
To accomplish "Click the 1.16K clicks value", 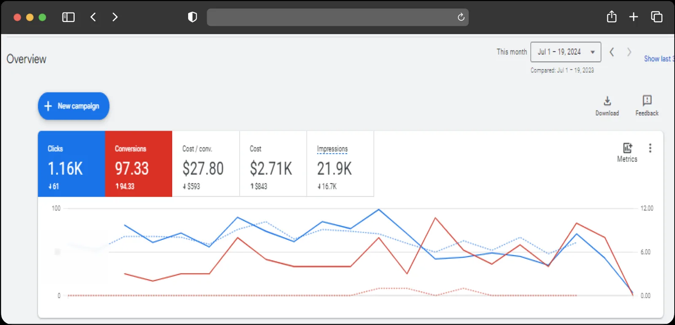I will (x=65, y=169).
